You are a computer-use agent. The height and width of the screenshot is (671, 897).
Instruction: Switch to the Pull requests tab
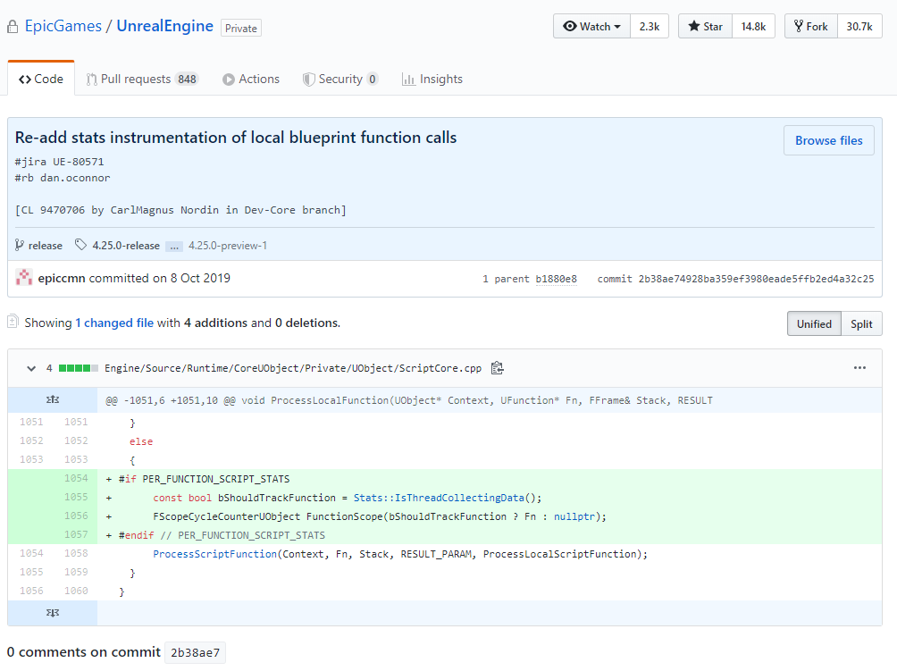141,79
